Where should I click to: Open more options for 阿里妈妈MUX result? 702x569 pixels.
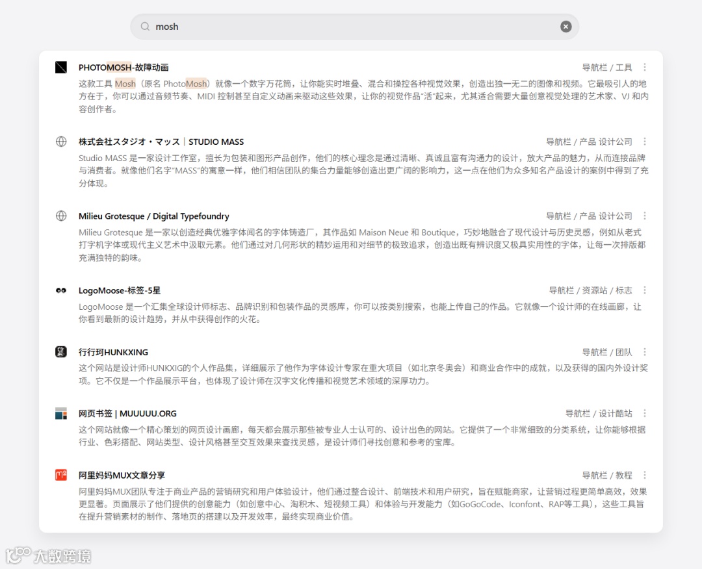(645, 475)
